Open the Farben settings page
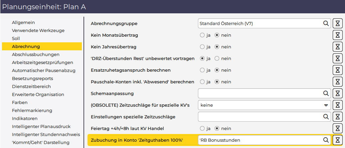Image resolution: width=345 pixels, height=148 pixels. (20, 102)
